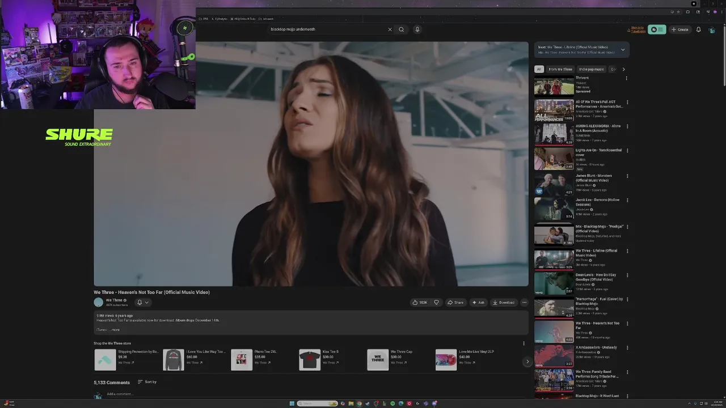726x408 pixels.
Task: Select the Indie pop music filter chip
Action: tap(592, 69)
